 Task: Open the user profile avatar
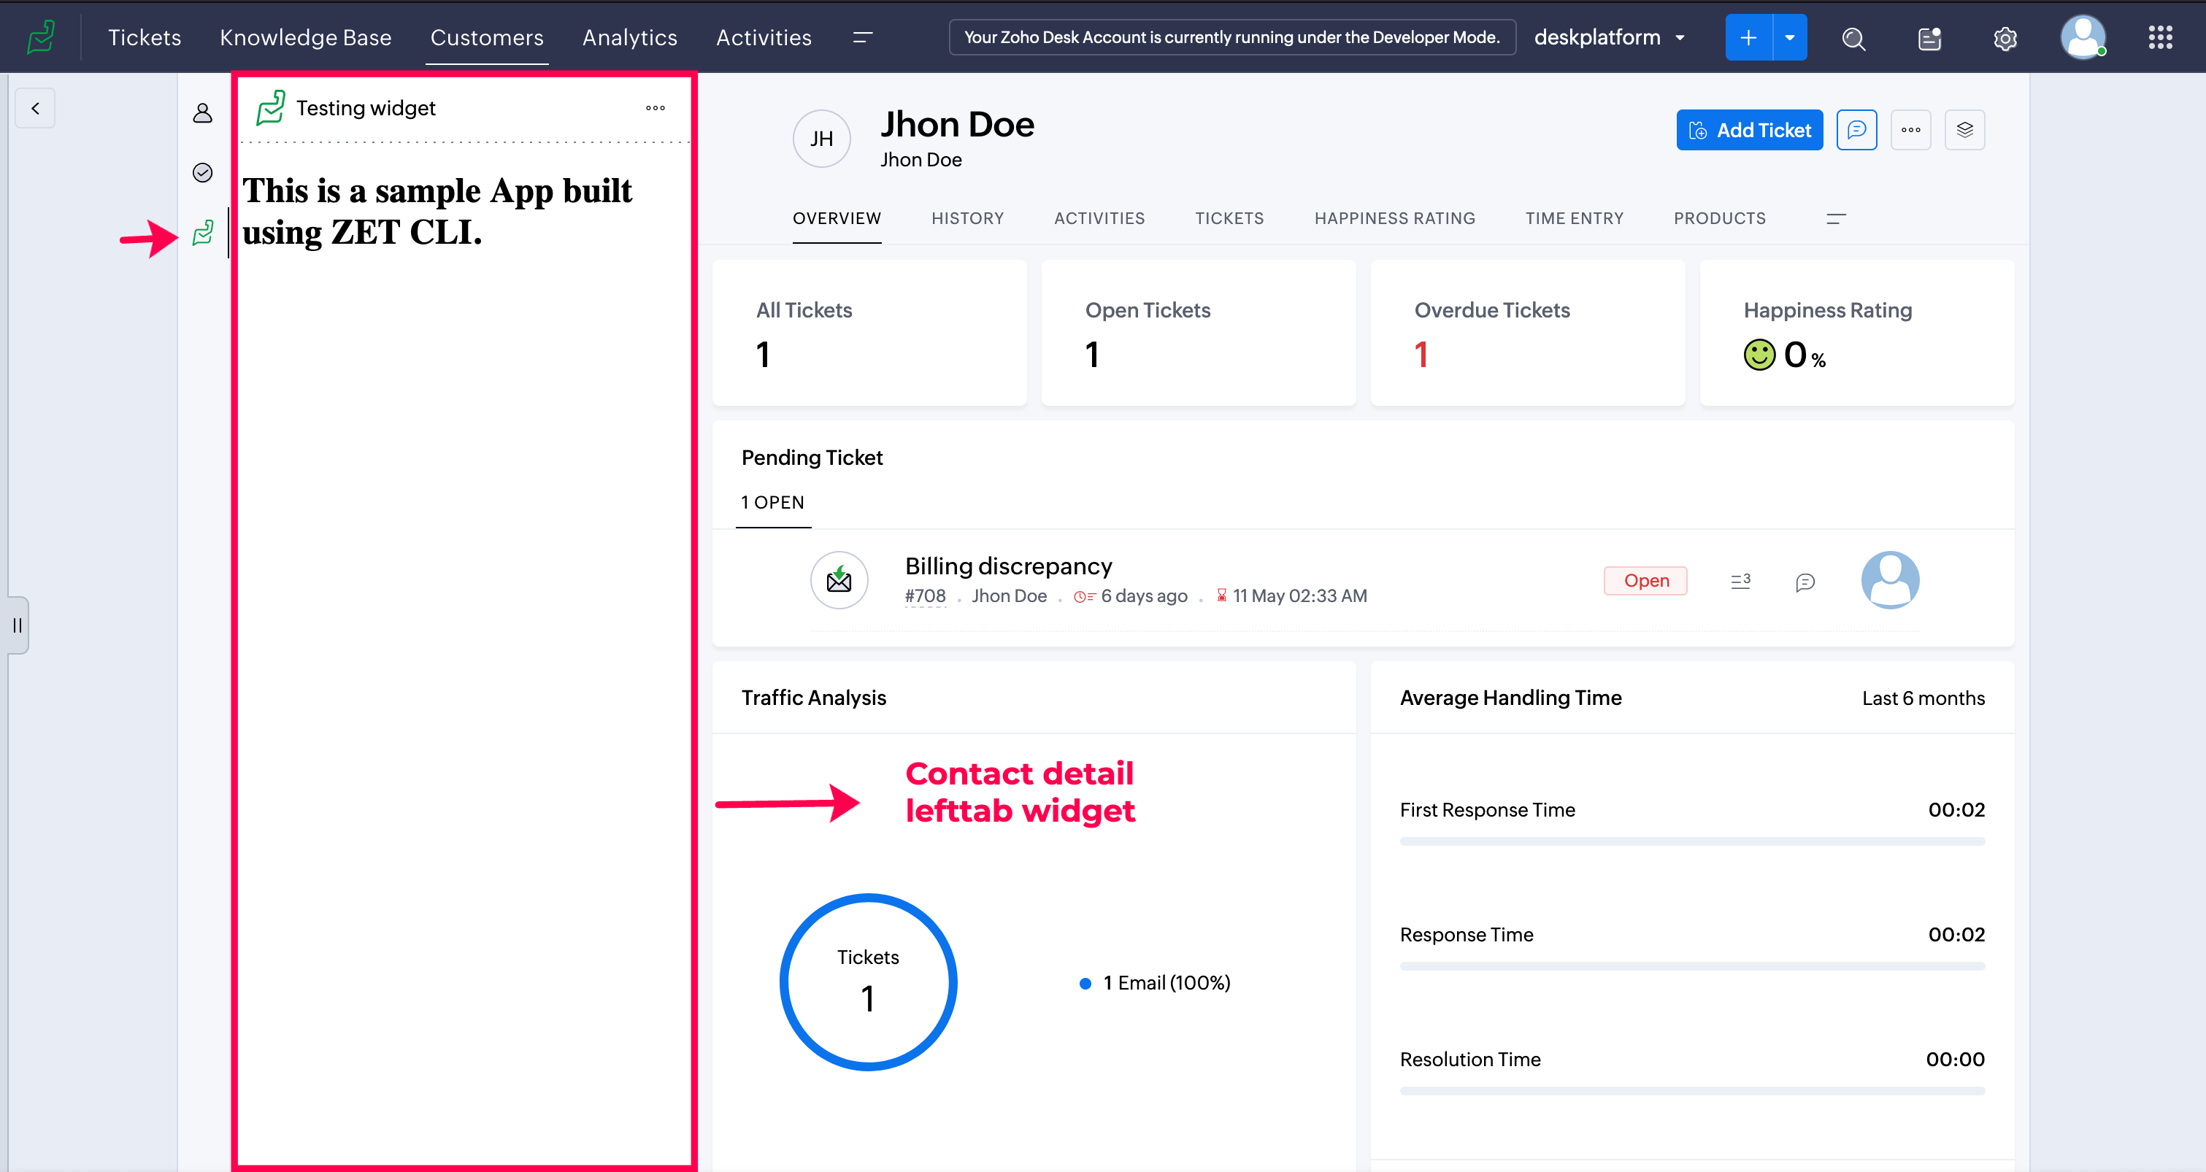[2083, 36]
